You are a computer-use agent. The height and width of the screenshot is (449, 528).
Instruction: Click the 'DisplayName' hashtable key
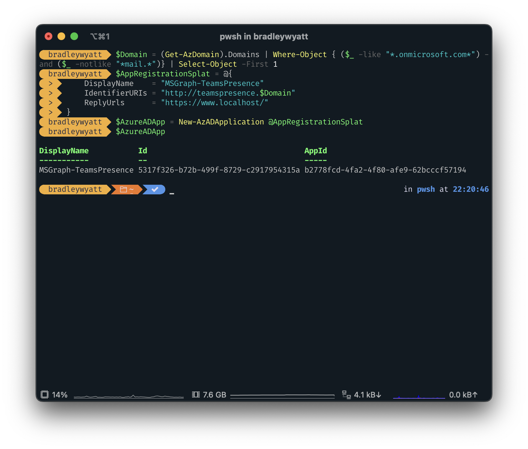(x=109, y=83)
